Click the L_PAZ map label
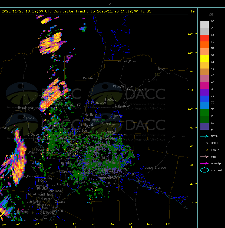The image size is (225, 228). tap(183, 199)
